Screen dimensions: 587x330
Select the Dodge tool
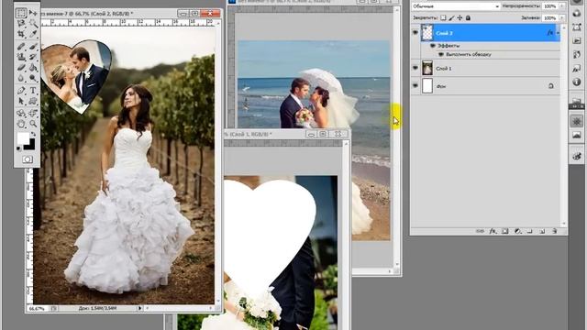coord(33,78)
